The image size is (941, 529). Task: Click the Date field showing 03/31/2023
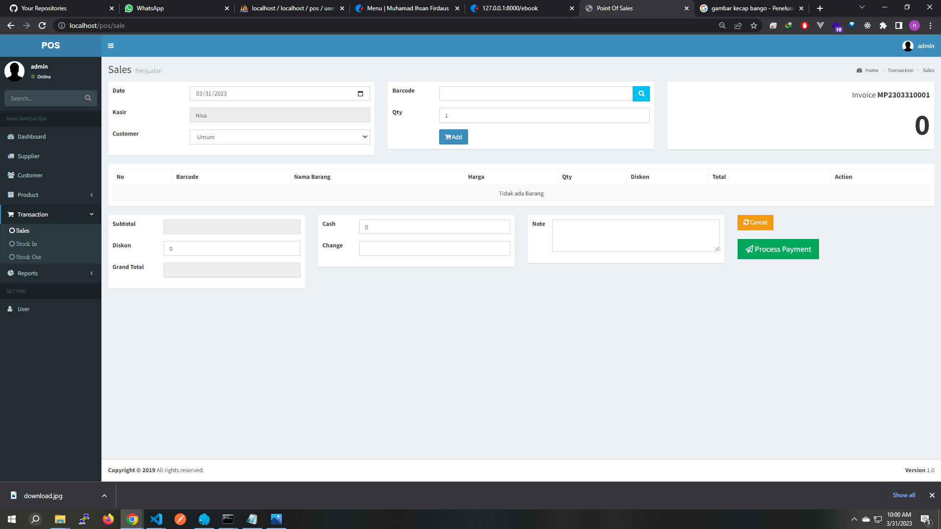[x=279, y=94]
